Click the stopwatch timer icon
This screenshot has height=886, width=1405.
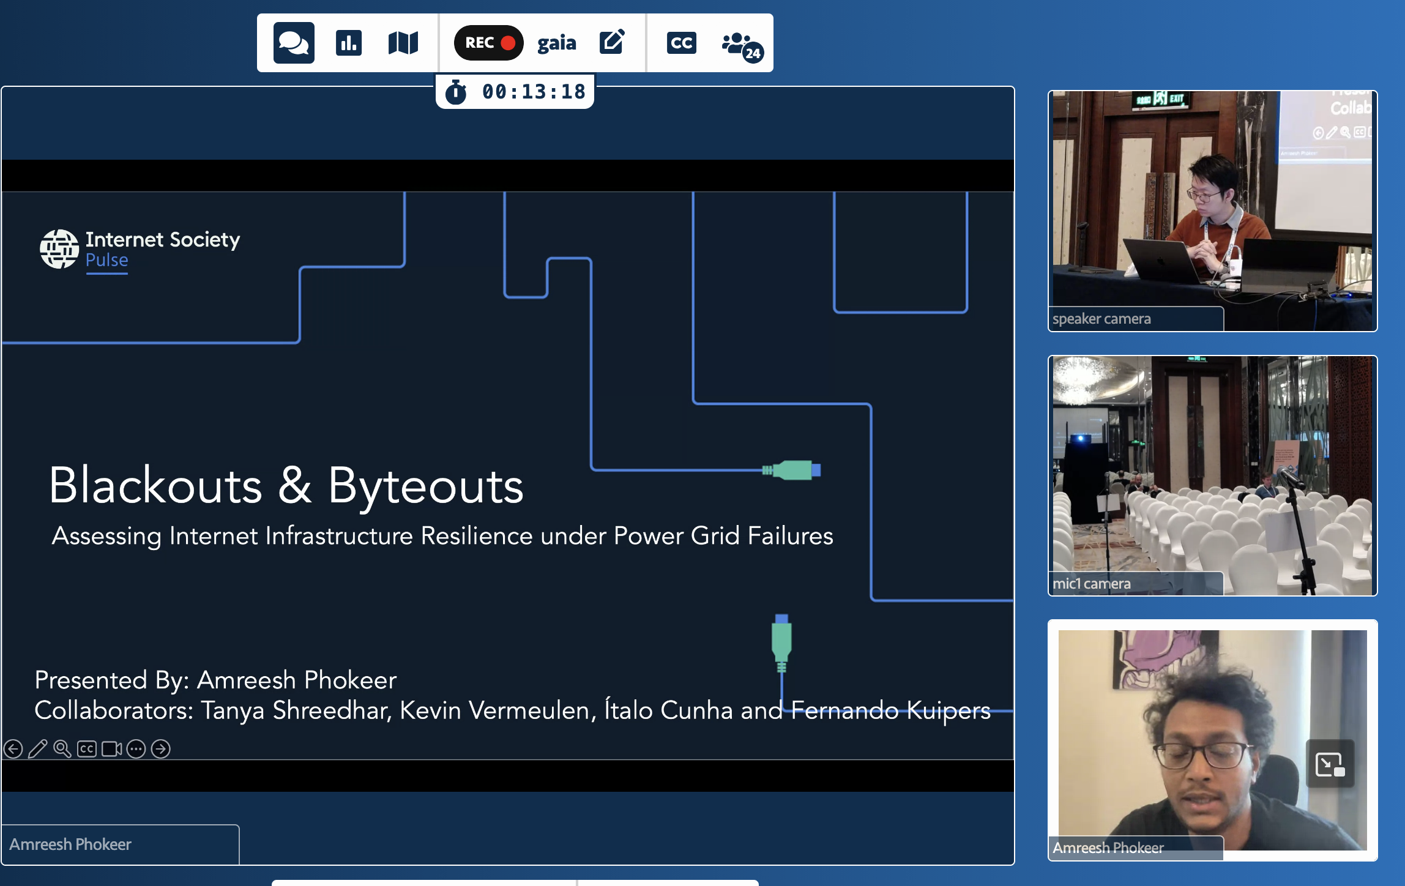[x=456, y=92]
